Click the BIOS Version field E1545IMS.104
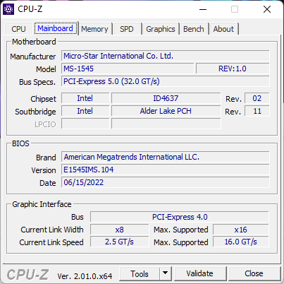 pyautogui.click(x=166, y=170)
